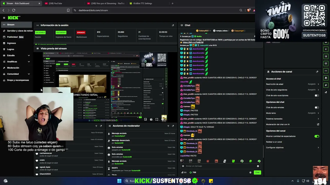Click CosmoAlpha7 in moderator actions

tap(120, 136)
